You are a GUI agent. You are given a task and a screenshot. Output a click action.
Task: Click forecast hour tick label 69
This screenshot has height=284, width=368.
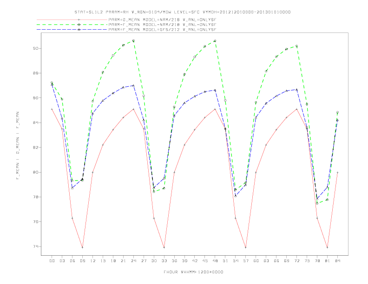(287, 261)
